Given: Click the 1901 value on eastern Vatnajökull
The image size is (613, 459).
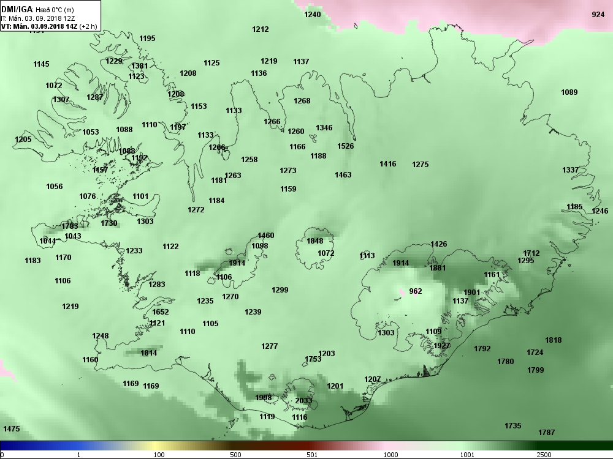Looking at the screenshot, I should point(472,293).
